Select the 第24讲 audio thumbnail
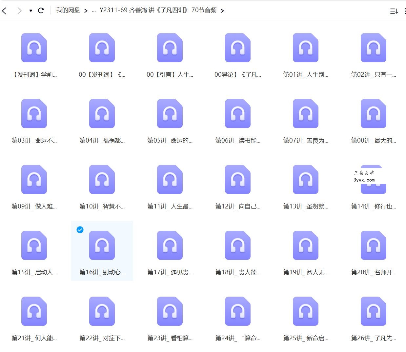 tap(238, 311)
